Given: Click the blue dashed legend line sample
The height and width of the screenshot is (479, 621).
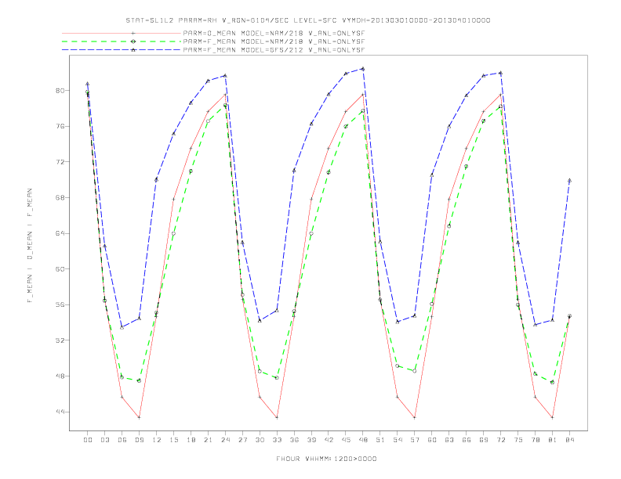Looking at the screenshot, I should [x=122, y=50].
